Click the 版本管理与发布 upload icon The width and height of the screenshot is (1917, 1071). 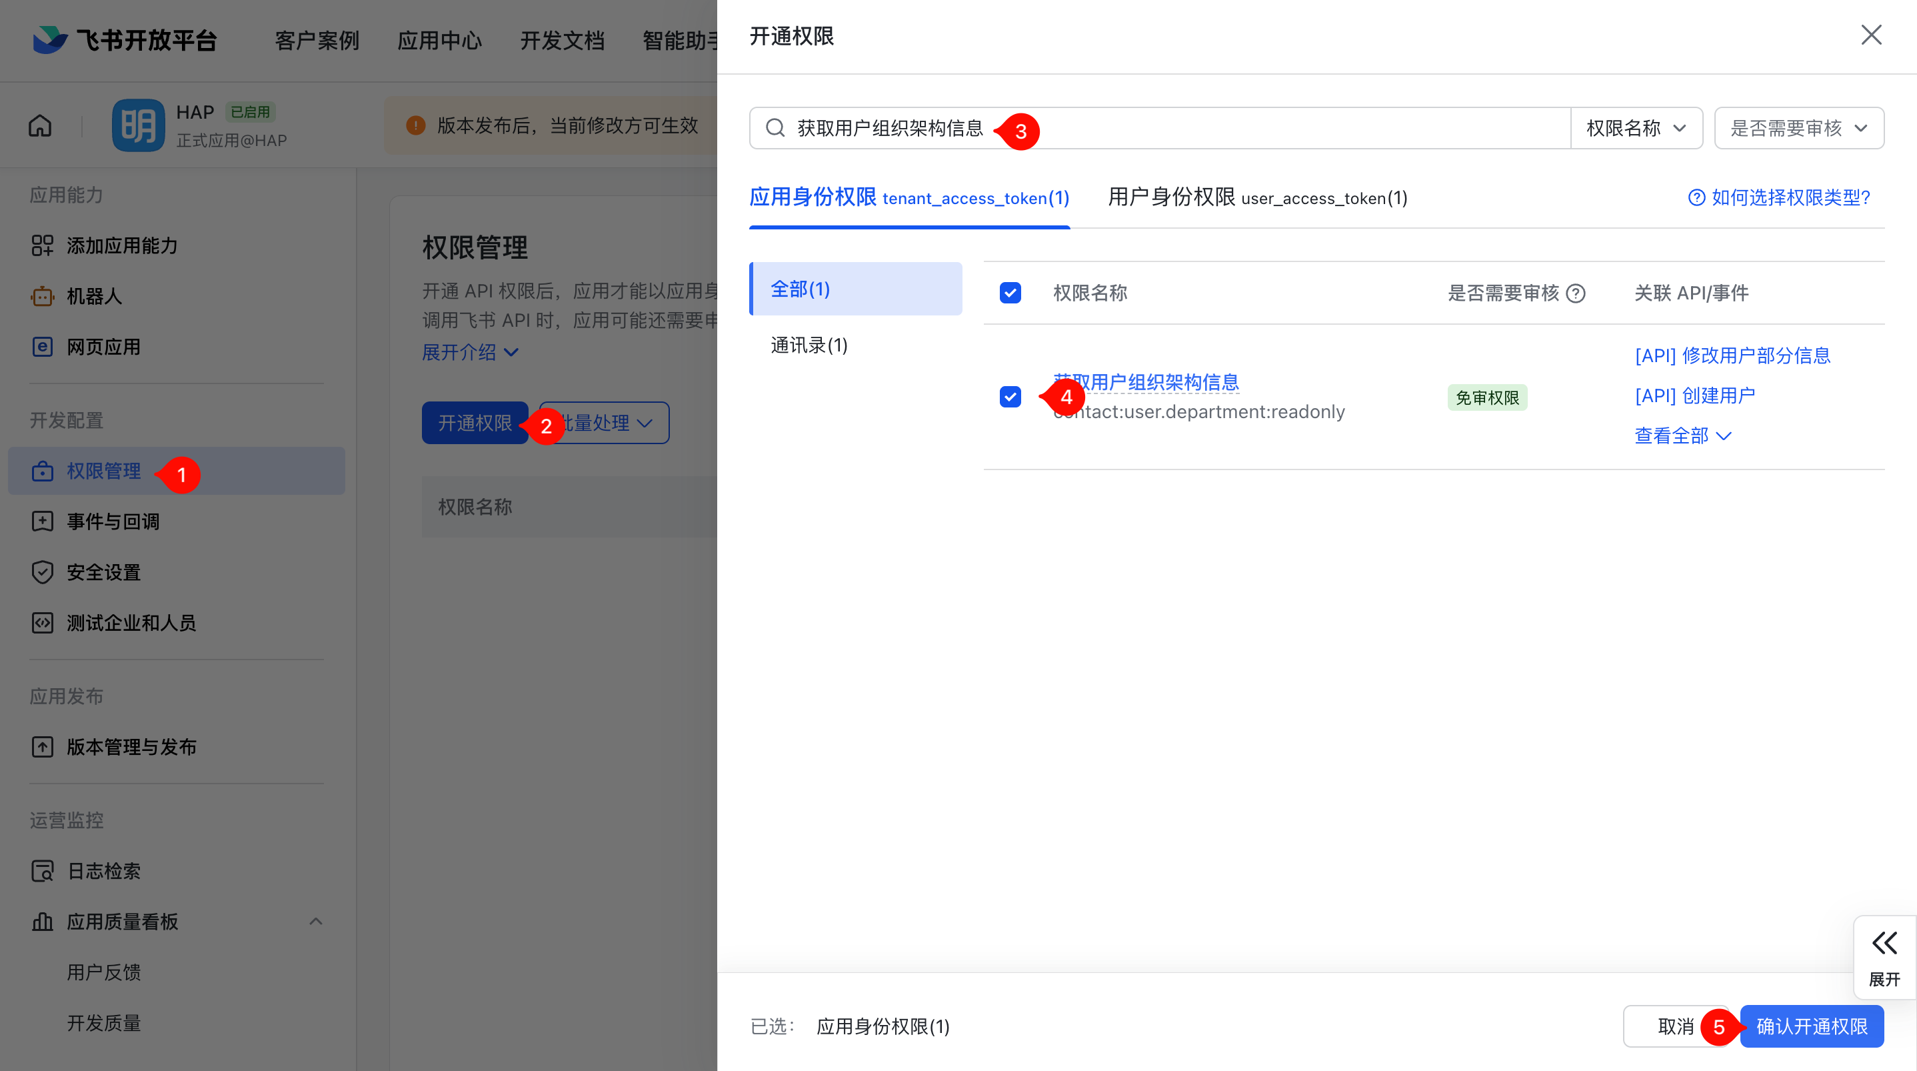[x=43, y=746]
